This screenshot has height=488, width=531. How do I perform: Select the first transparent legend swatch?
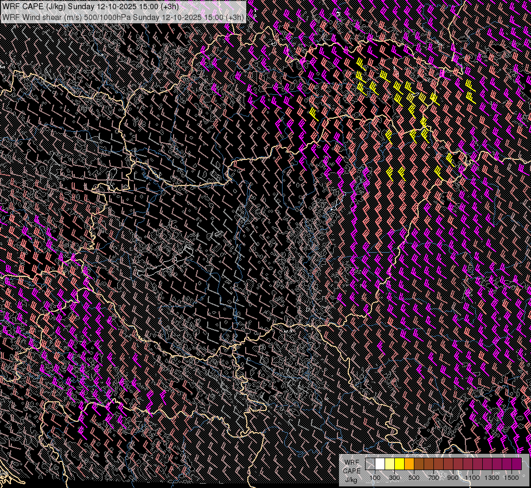tap(370, 464)
